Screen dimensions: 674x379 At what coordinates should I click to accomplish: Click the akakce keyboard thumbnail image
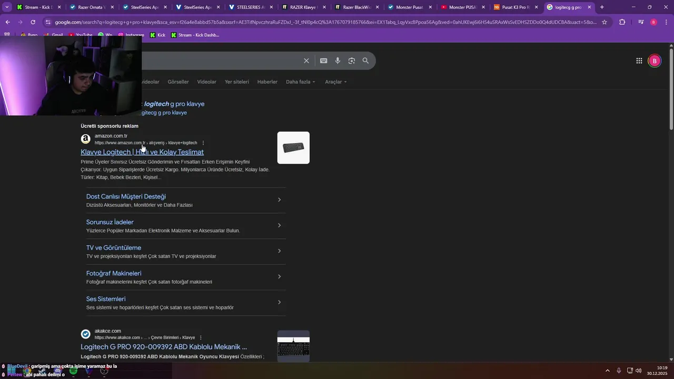(293, 346)
